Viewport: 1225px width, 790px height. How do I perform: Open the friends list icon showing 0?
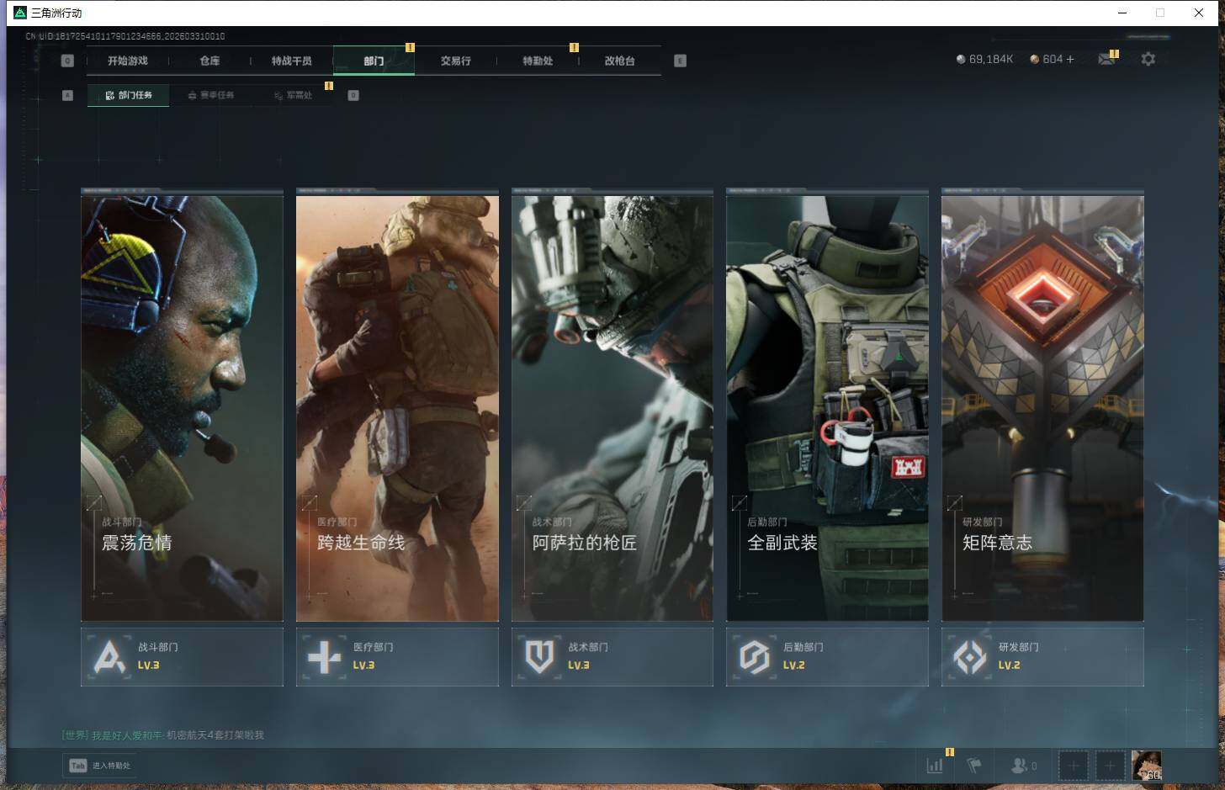point(1023,765)
